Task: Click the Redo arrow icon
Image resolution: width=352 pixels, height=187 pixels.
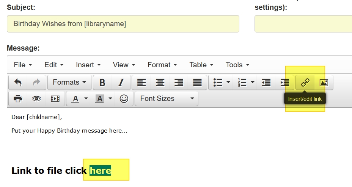Action: pos(36,82)
